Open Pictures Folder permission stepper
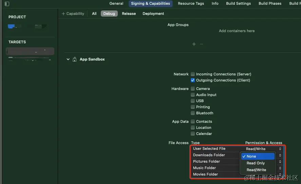The image size is (301, 184). pos(280,162)
